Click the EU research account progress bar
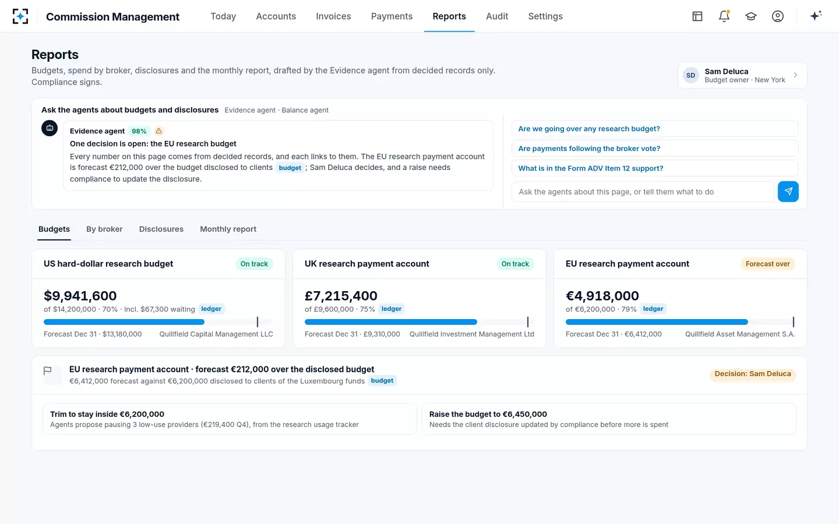839x524 pixels. [680, 322]
